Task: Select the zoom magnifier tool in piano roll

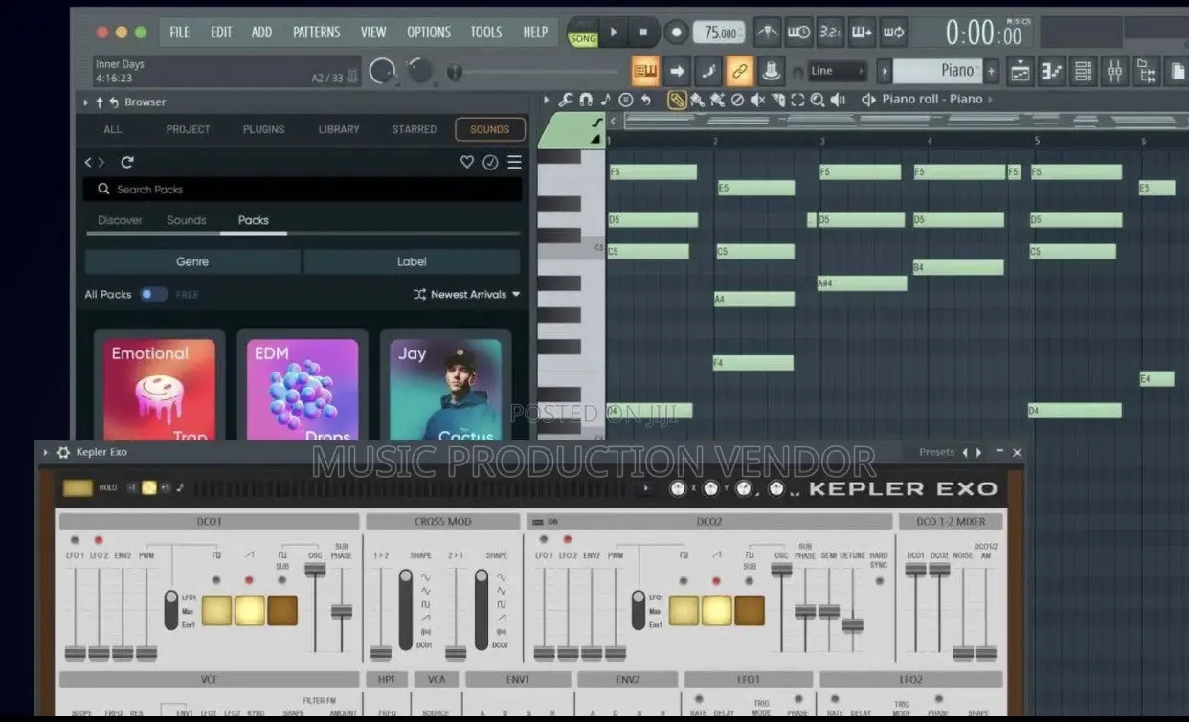Action: coord(818,100)
